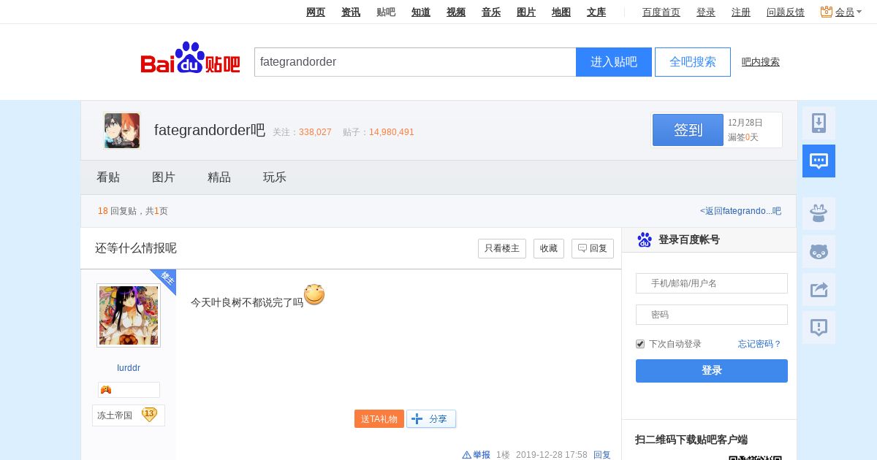Open the 文库 top navigation link
The width and height of the screenshot is (877, 460).
pyautogui.click(x=596, y=12)
